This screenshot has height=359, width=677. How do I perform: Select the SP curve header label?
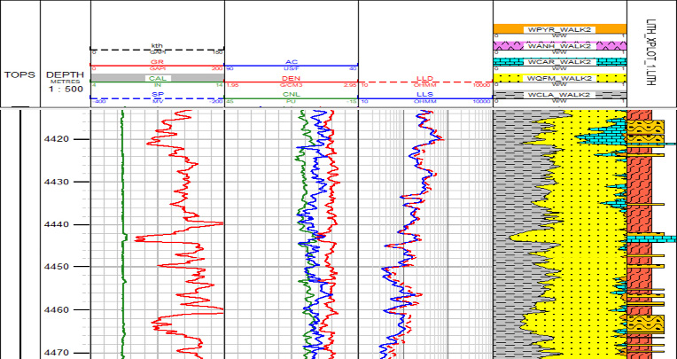(x=157, y=93)
